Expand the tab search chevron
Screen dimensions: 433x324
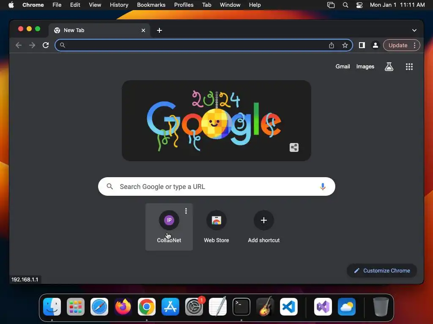point(414,30)
